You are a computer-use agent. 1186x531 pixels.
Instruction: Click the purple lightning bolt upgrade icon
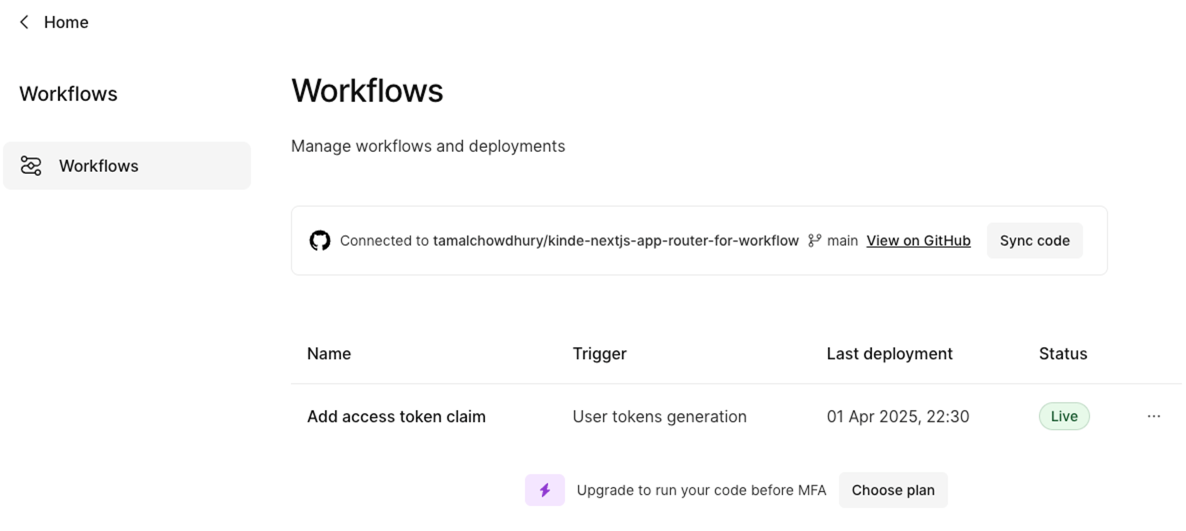coord(544,490)
